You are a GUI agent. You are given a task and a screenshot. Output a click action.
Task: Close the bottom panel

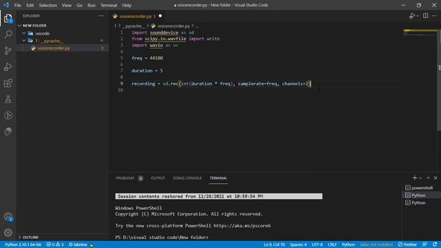[435, 178]
